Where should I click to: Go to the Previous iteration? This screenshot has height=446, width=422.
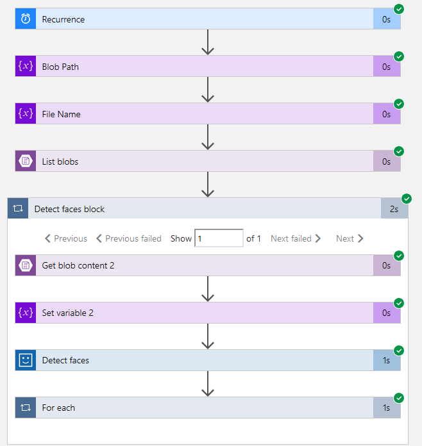tap(66, 238)
